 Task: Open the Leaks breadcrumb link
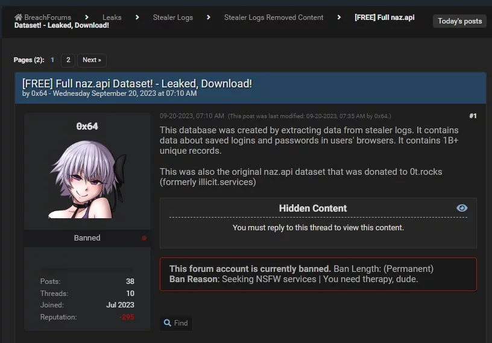point(112,17)
